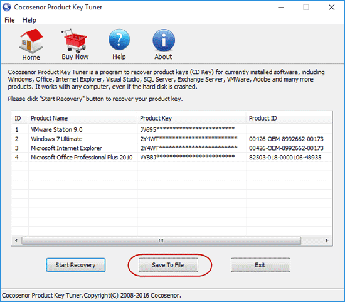The image size is (345, 302).
Task: Select the Microsoft Internet Explorer row
Action: coord(172,148)
